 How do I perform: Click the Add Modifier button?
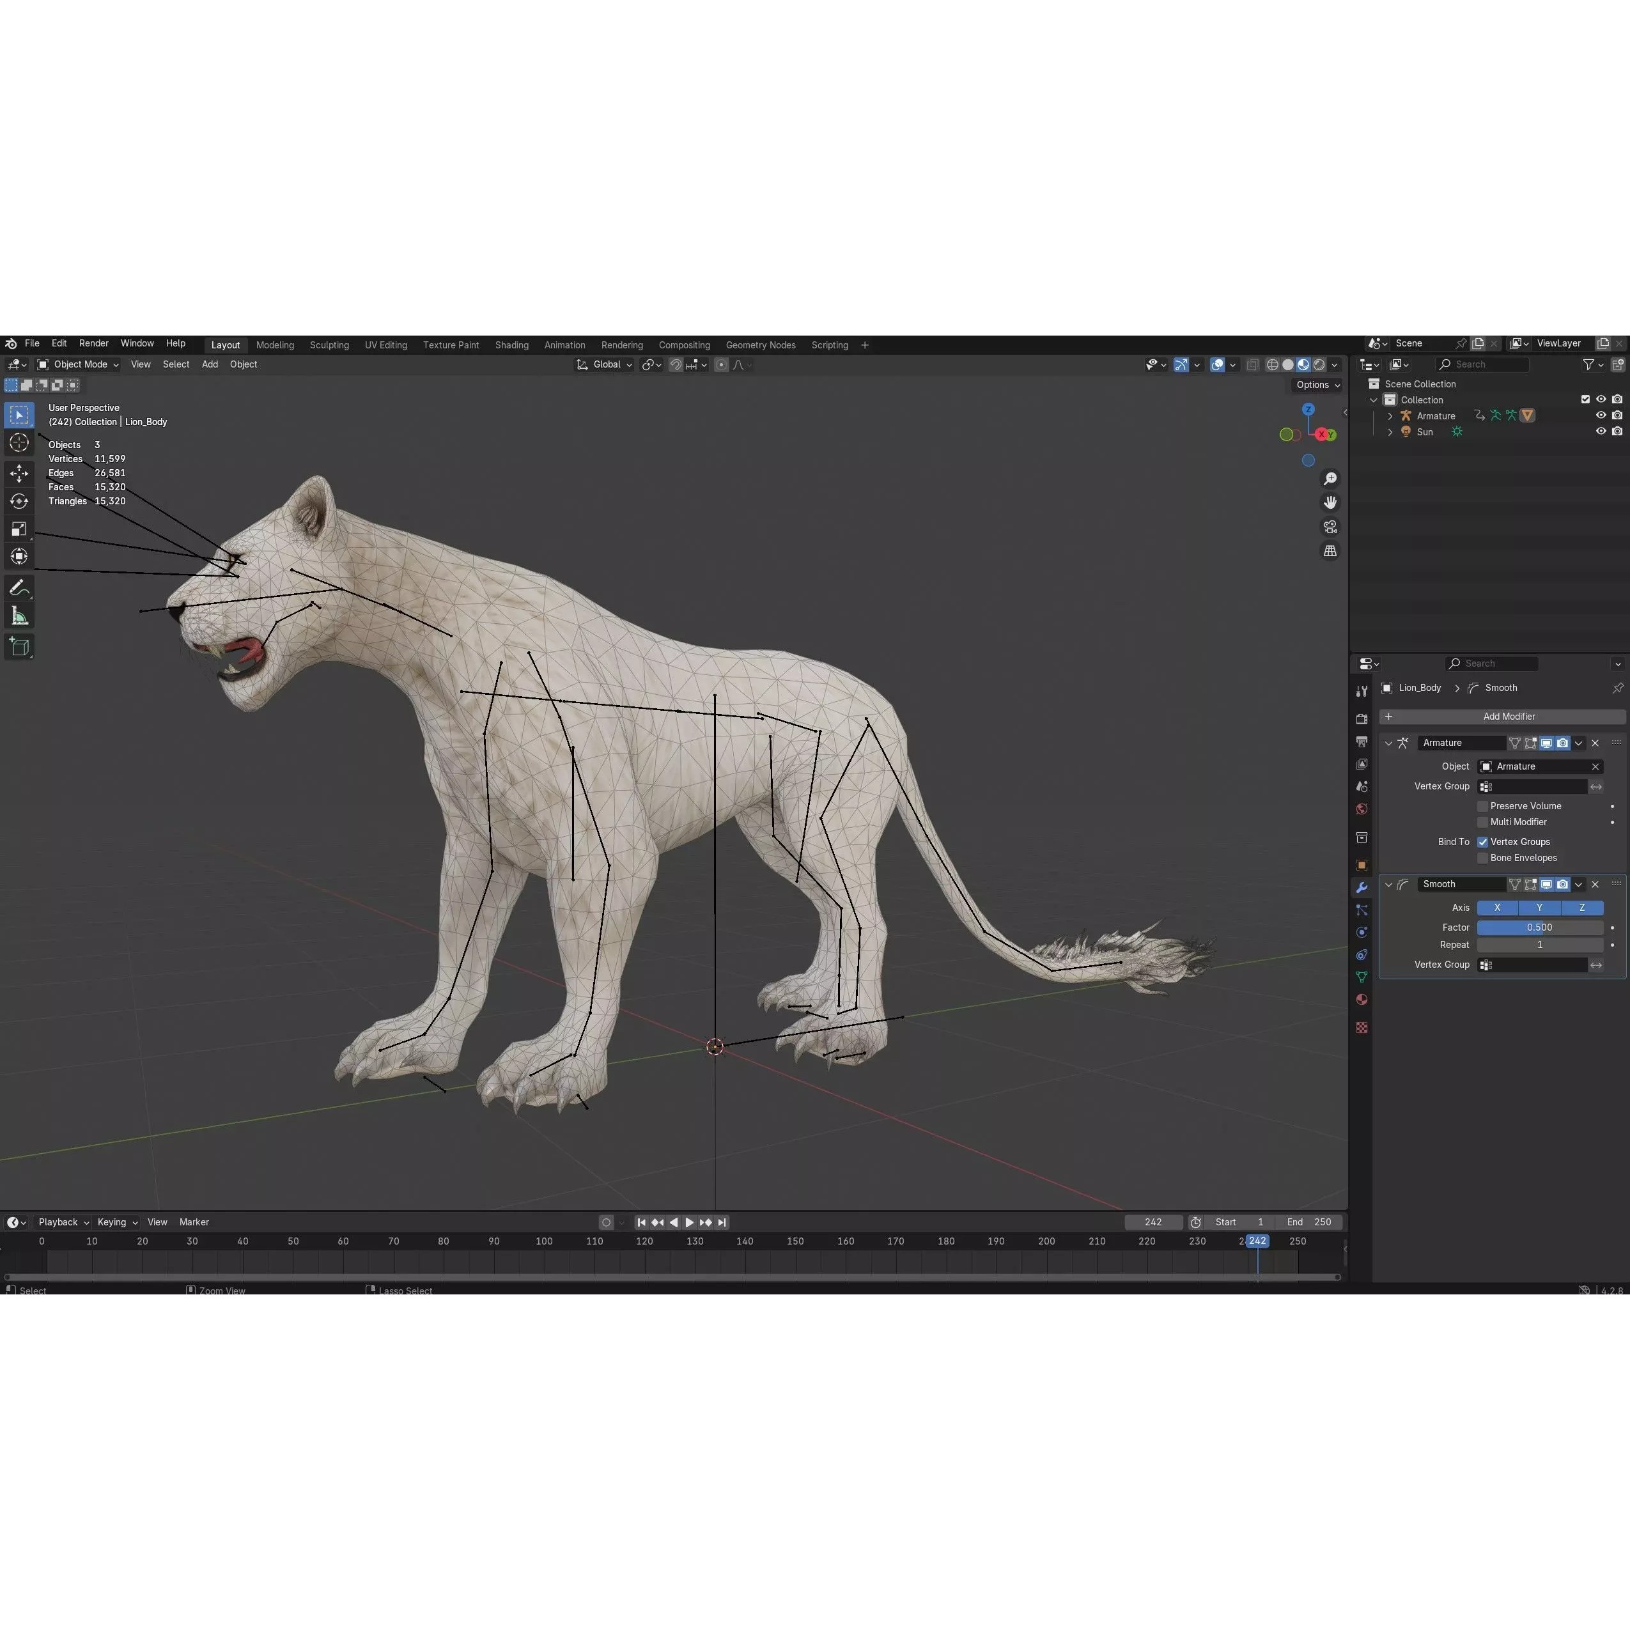1509,717
